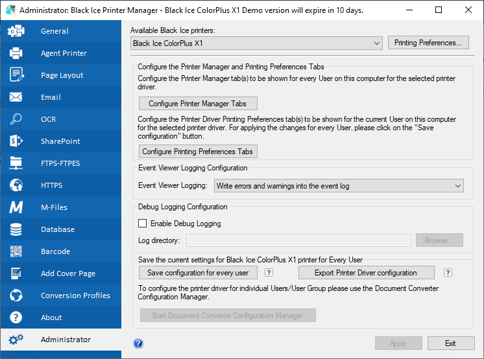The height and width of the screenshot is (359, 484).
Task: Open help via blue question mark icon
Action: [x=138, y=343]
